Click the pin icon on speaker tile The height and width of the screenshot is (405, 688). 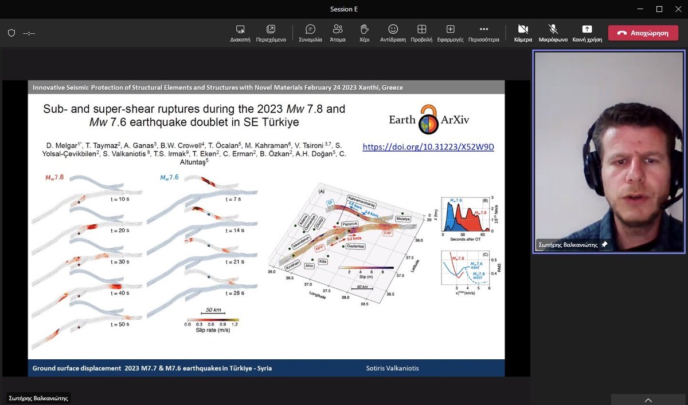point(604,244)
